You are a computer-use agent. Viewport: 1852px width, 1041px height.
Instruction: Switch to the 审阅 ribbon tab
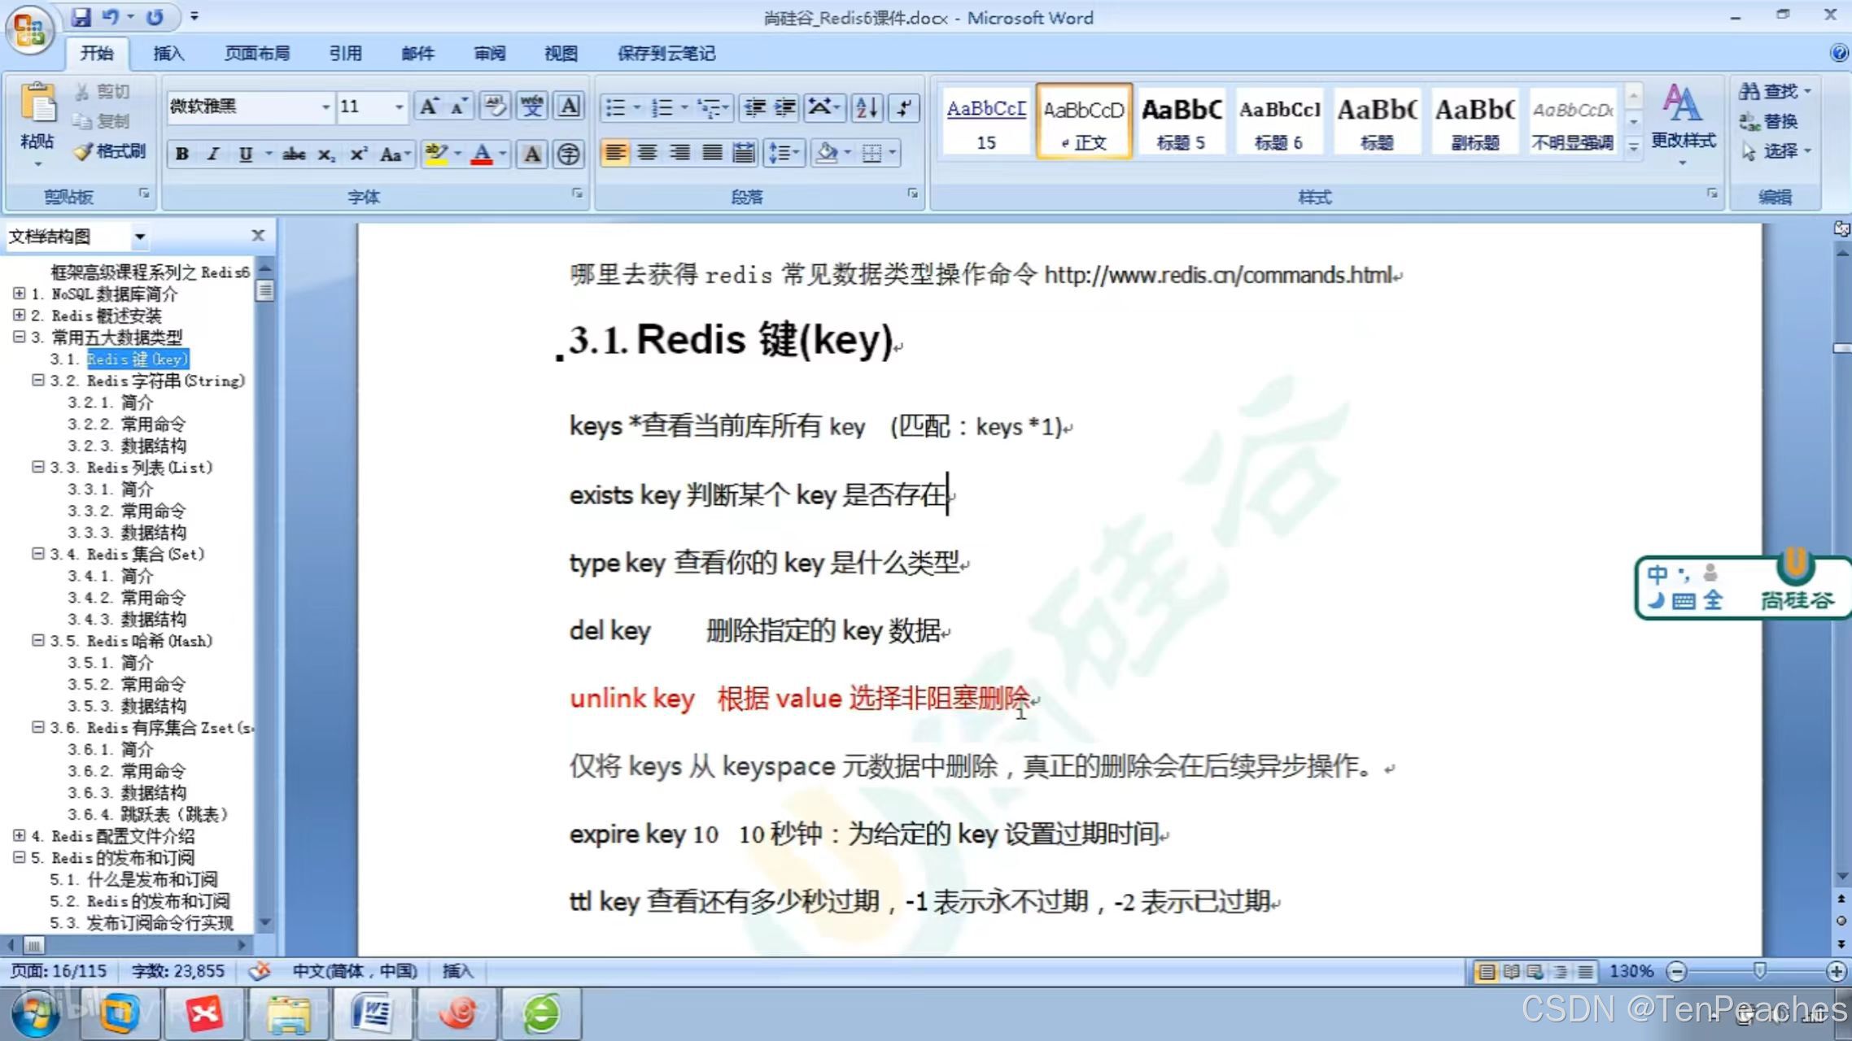pyautogui.click(x=489, y=54)
